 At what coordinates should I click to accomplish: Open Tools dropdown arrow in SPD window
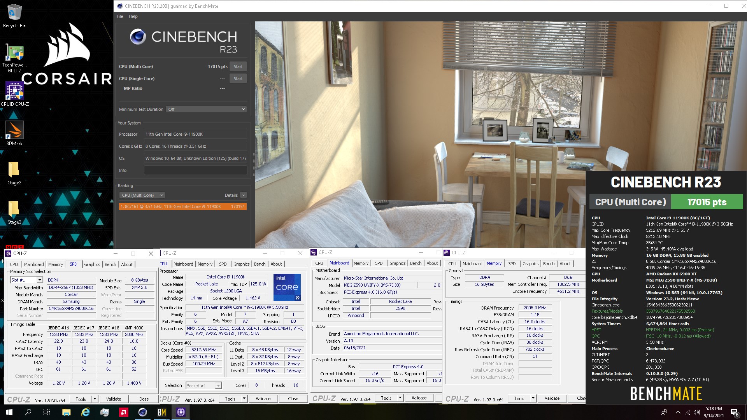[x=94, y=399]
